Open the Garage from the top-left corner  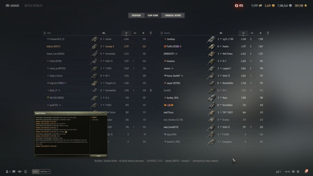pos(13,5)
